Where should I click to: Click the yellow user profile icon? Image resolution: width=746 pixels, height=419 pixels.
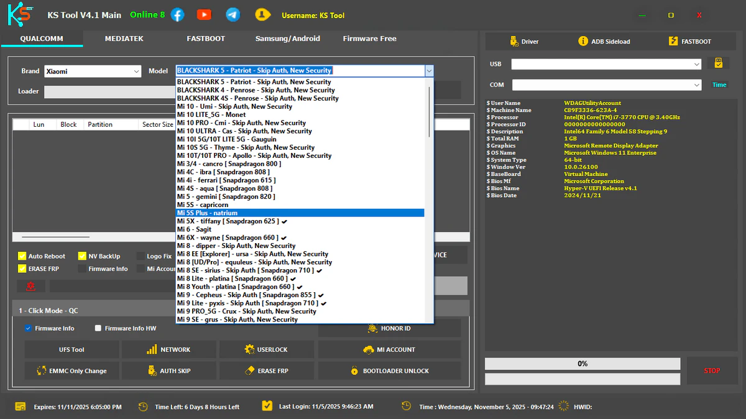(x=264, y=15)
